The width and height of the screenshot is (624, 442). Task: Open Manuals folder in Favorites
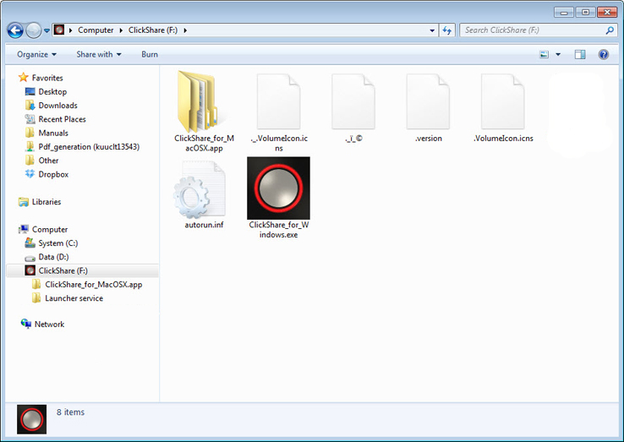53,133
